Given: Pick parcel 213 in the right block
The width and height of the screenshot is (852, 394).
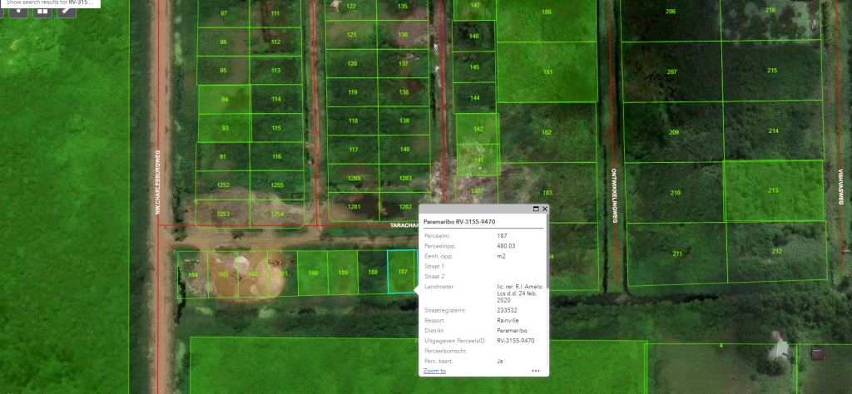Looking at the screenshot, I should tap(772, 190).
